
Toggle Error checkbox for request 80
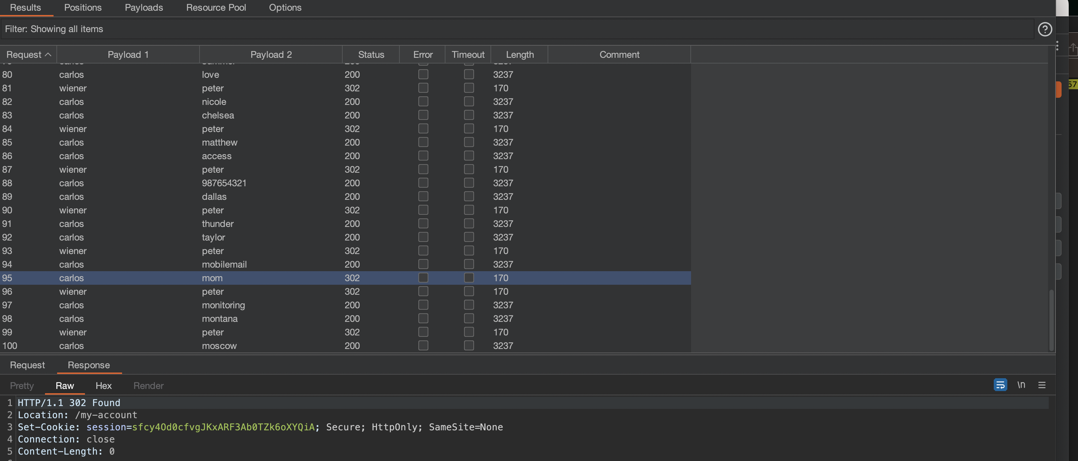point(423,75)
